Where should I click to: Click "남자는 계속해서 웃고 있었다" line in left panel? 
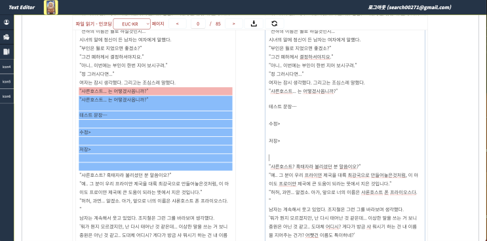point(147,218)
